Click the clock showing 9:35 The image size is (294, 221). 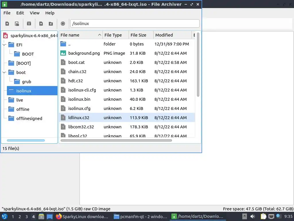coord(288,216)
